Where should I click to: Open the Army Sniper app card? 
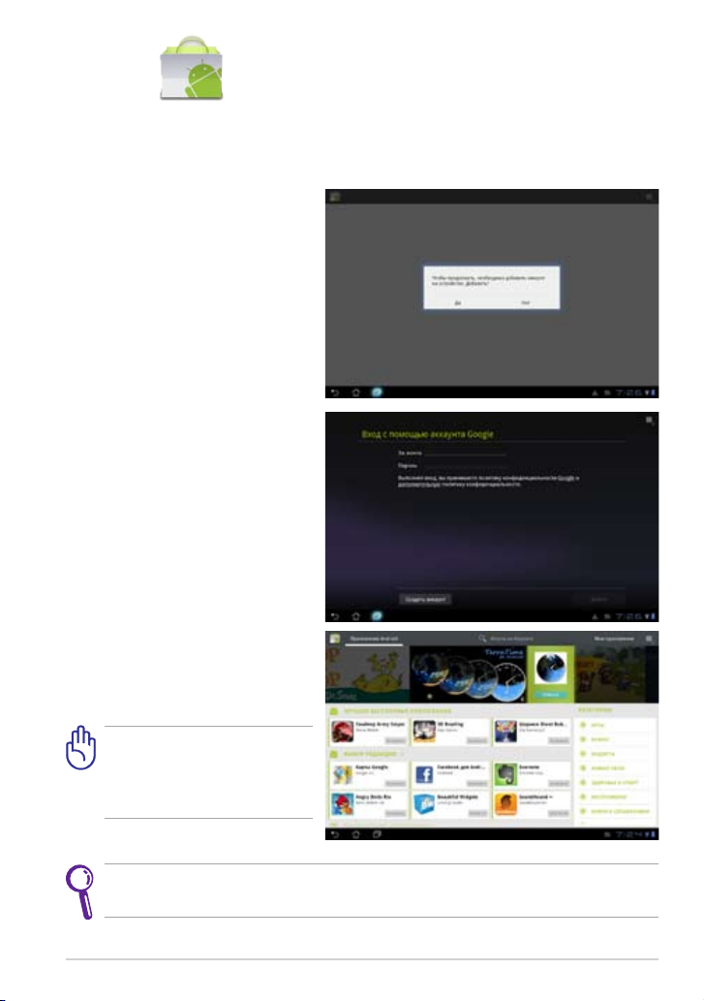[368, 732]
